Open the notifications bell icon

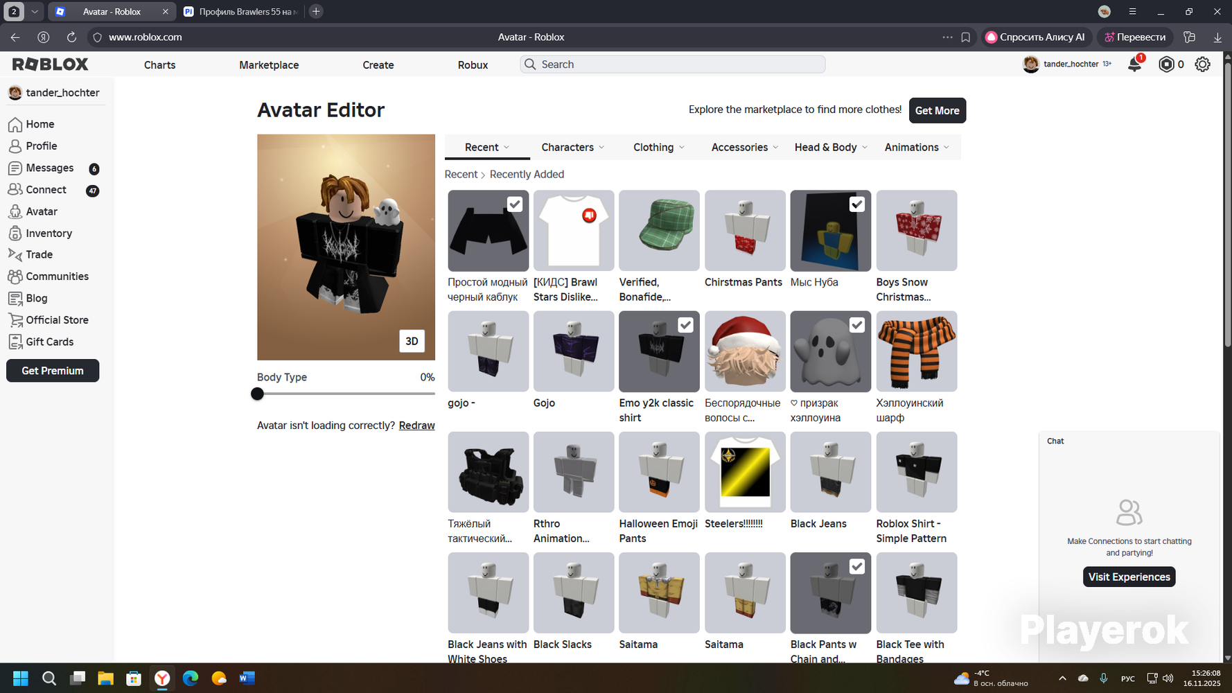pos(1134,64)
